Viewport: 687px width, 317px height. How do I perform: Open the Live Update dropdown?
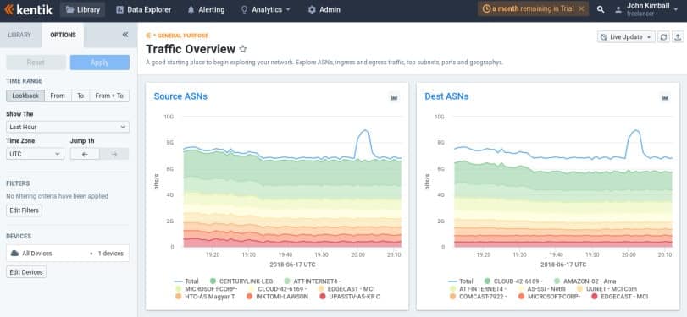tap(626, 36)
